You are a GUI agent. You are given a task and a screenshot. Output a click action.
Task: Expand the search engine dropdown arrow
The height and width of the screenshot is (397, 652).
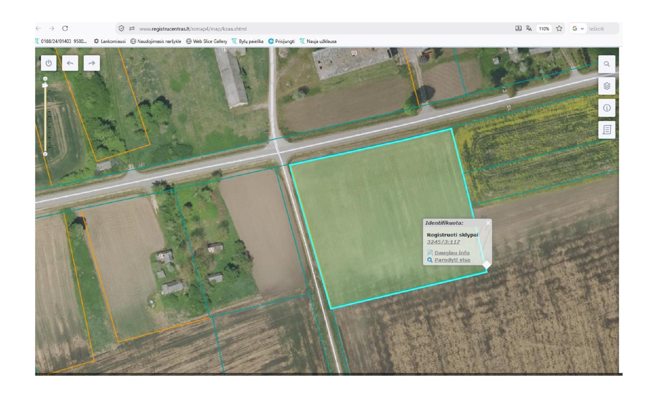pyautogui.click(x=582, y=29)
